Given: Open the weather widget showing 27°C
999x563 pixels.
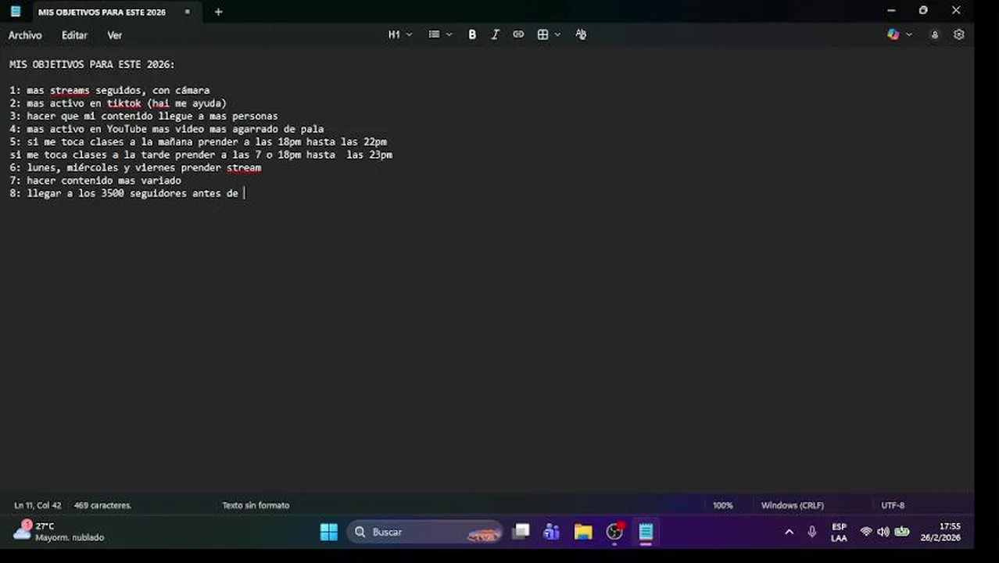Looking at the screenshot, I should (59, 532).
